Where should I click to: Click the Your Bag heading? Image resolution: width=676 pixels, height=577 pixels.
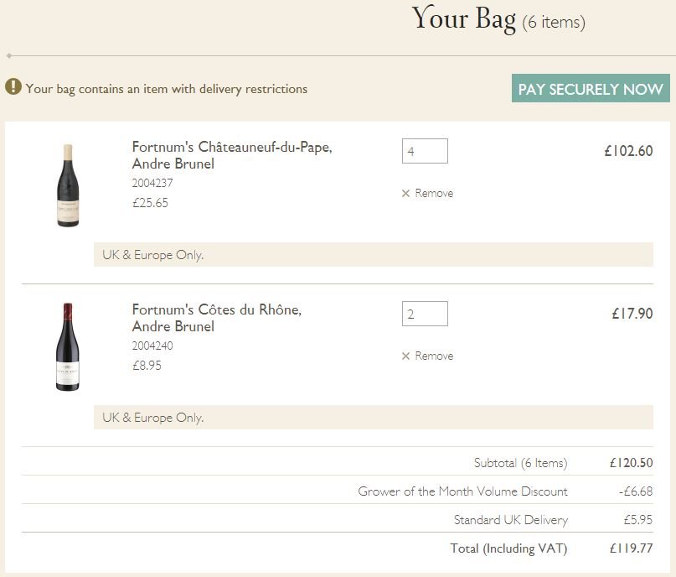[x=464, y=19]
